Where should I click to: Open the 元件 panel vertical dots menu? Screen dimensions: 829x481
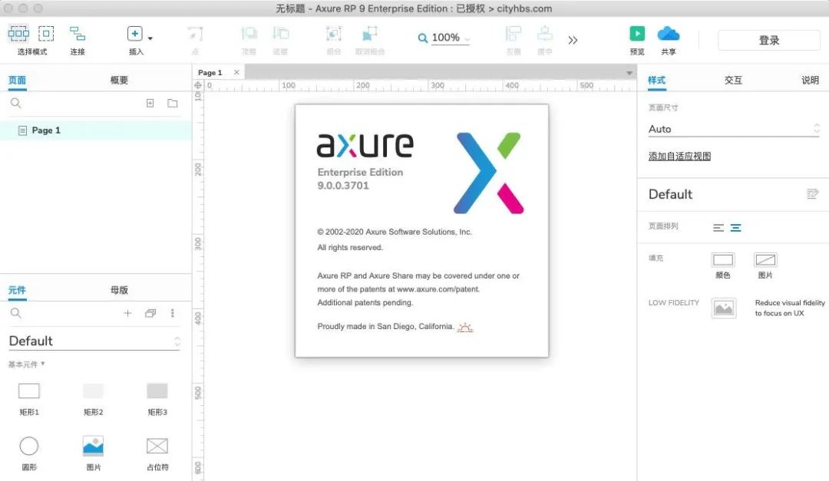(173, 313)
